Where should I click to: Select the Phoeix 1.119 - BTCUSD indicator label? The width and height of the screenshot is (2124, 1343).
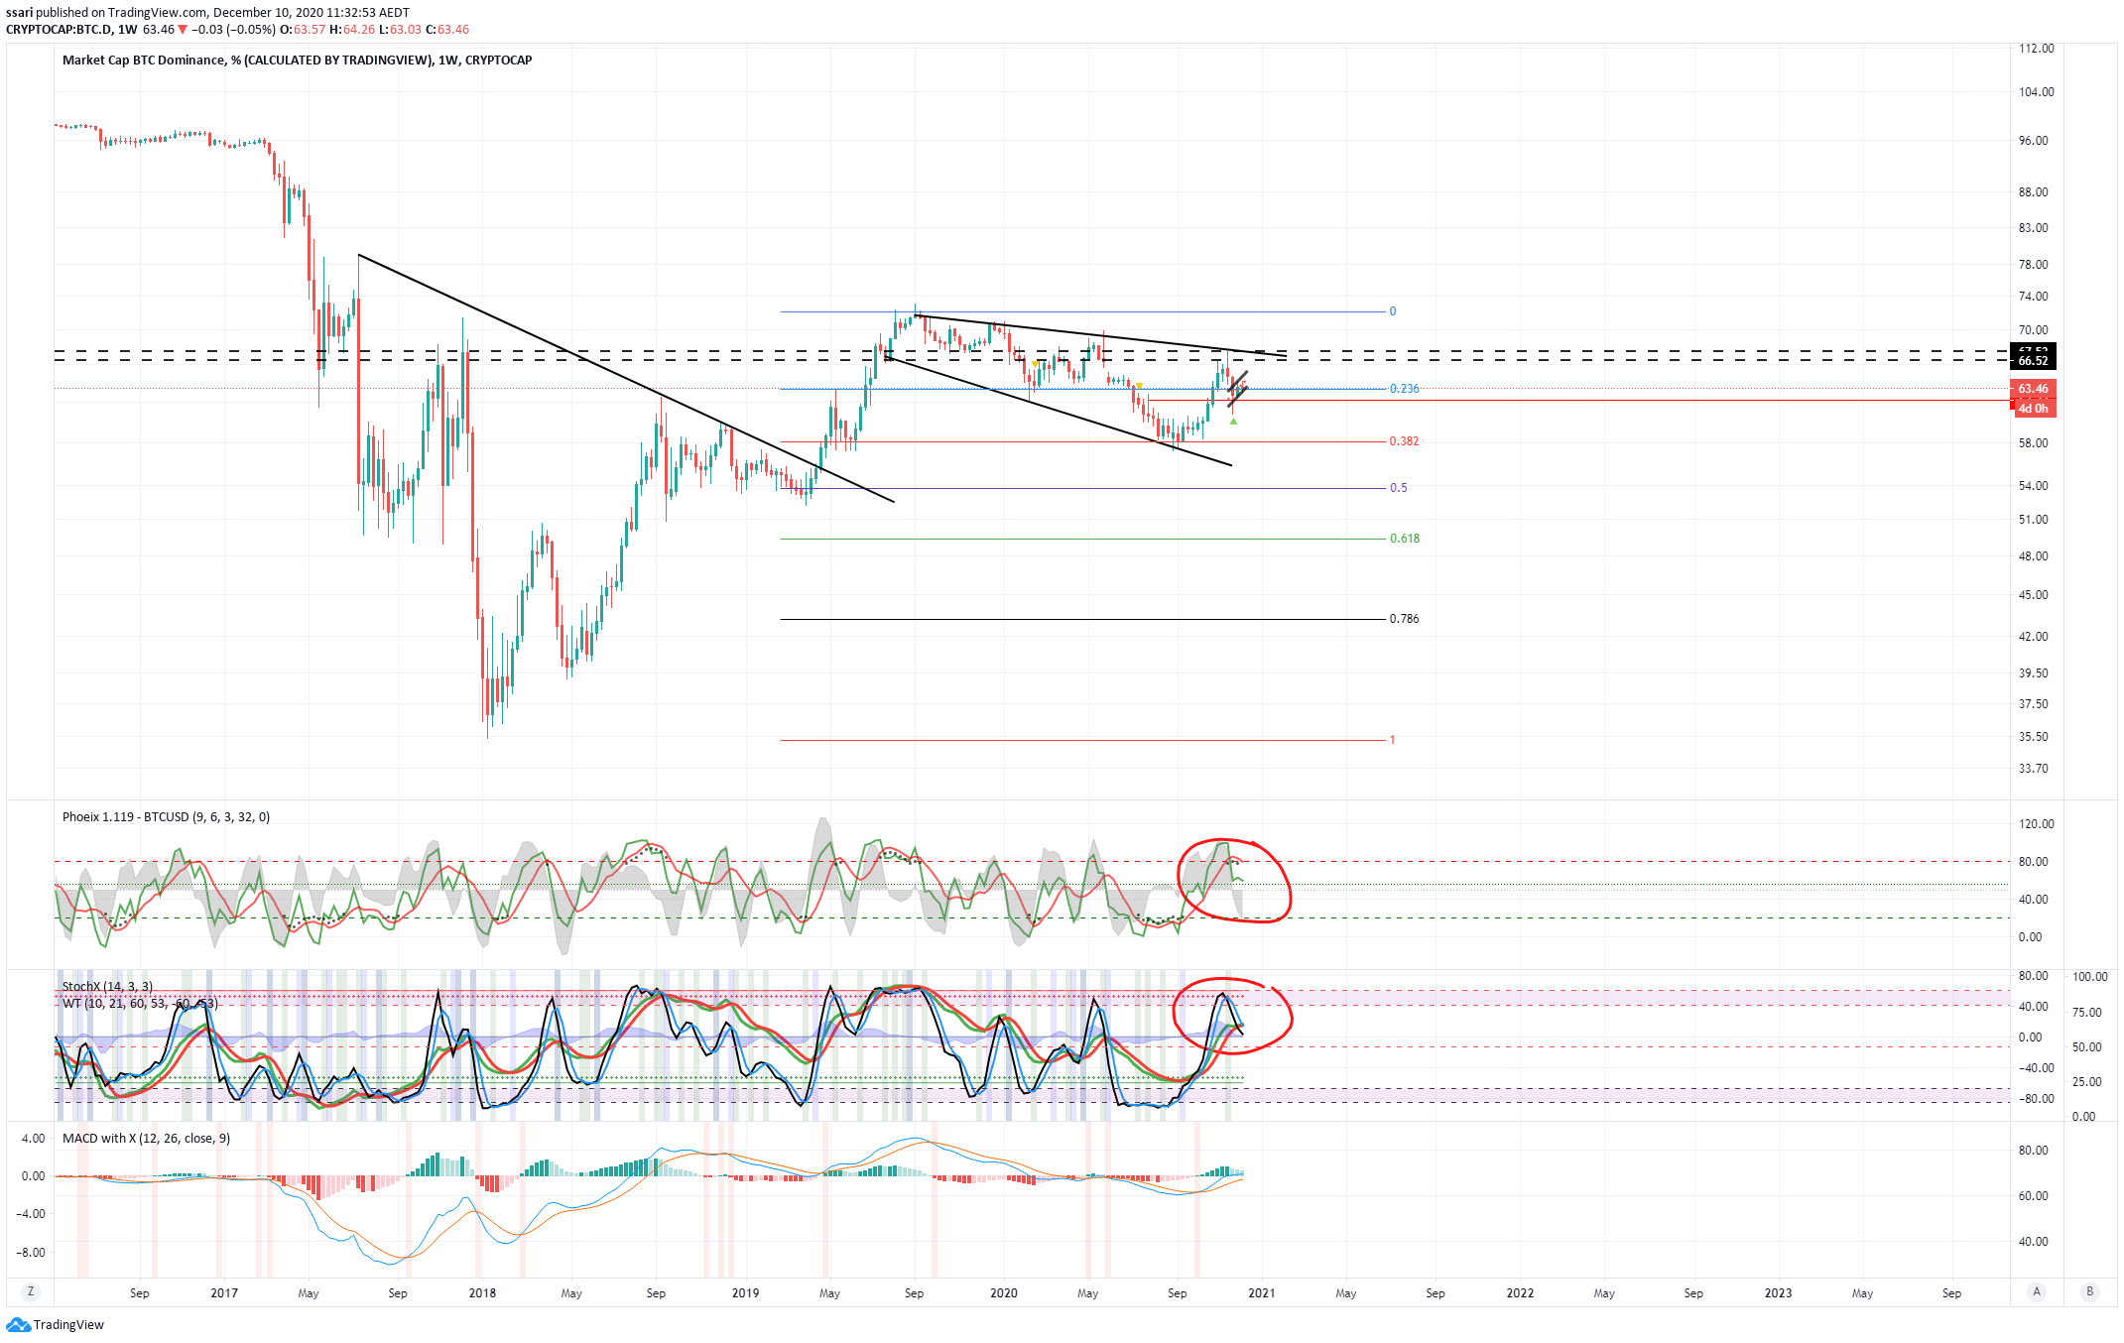166,817
